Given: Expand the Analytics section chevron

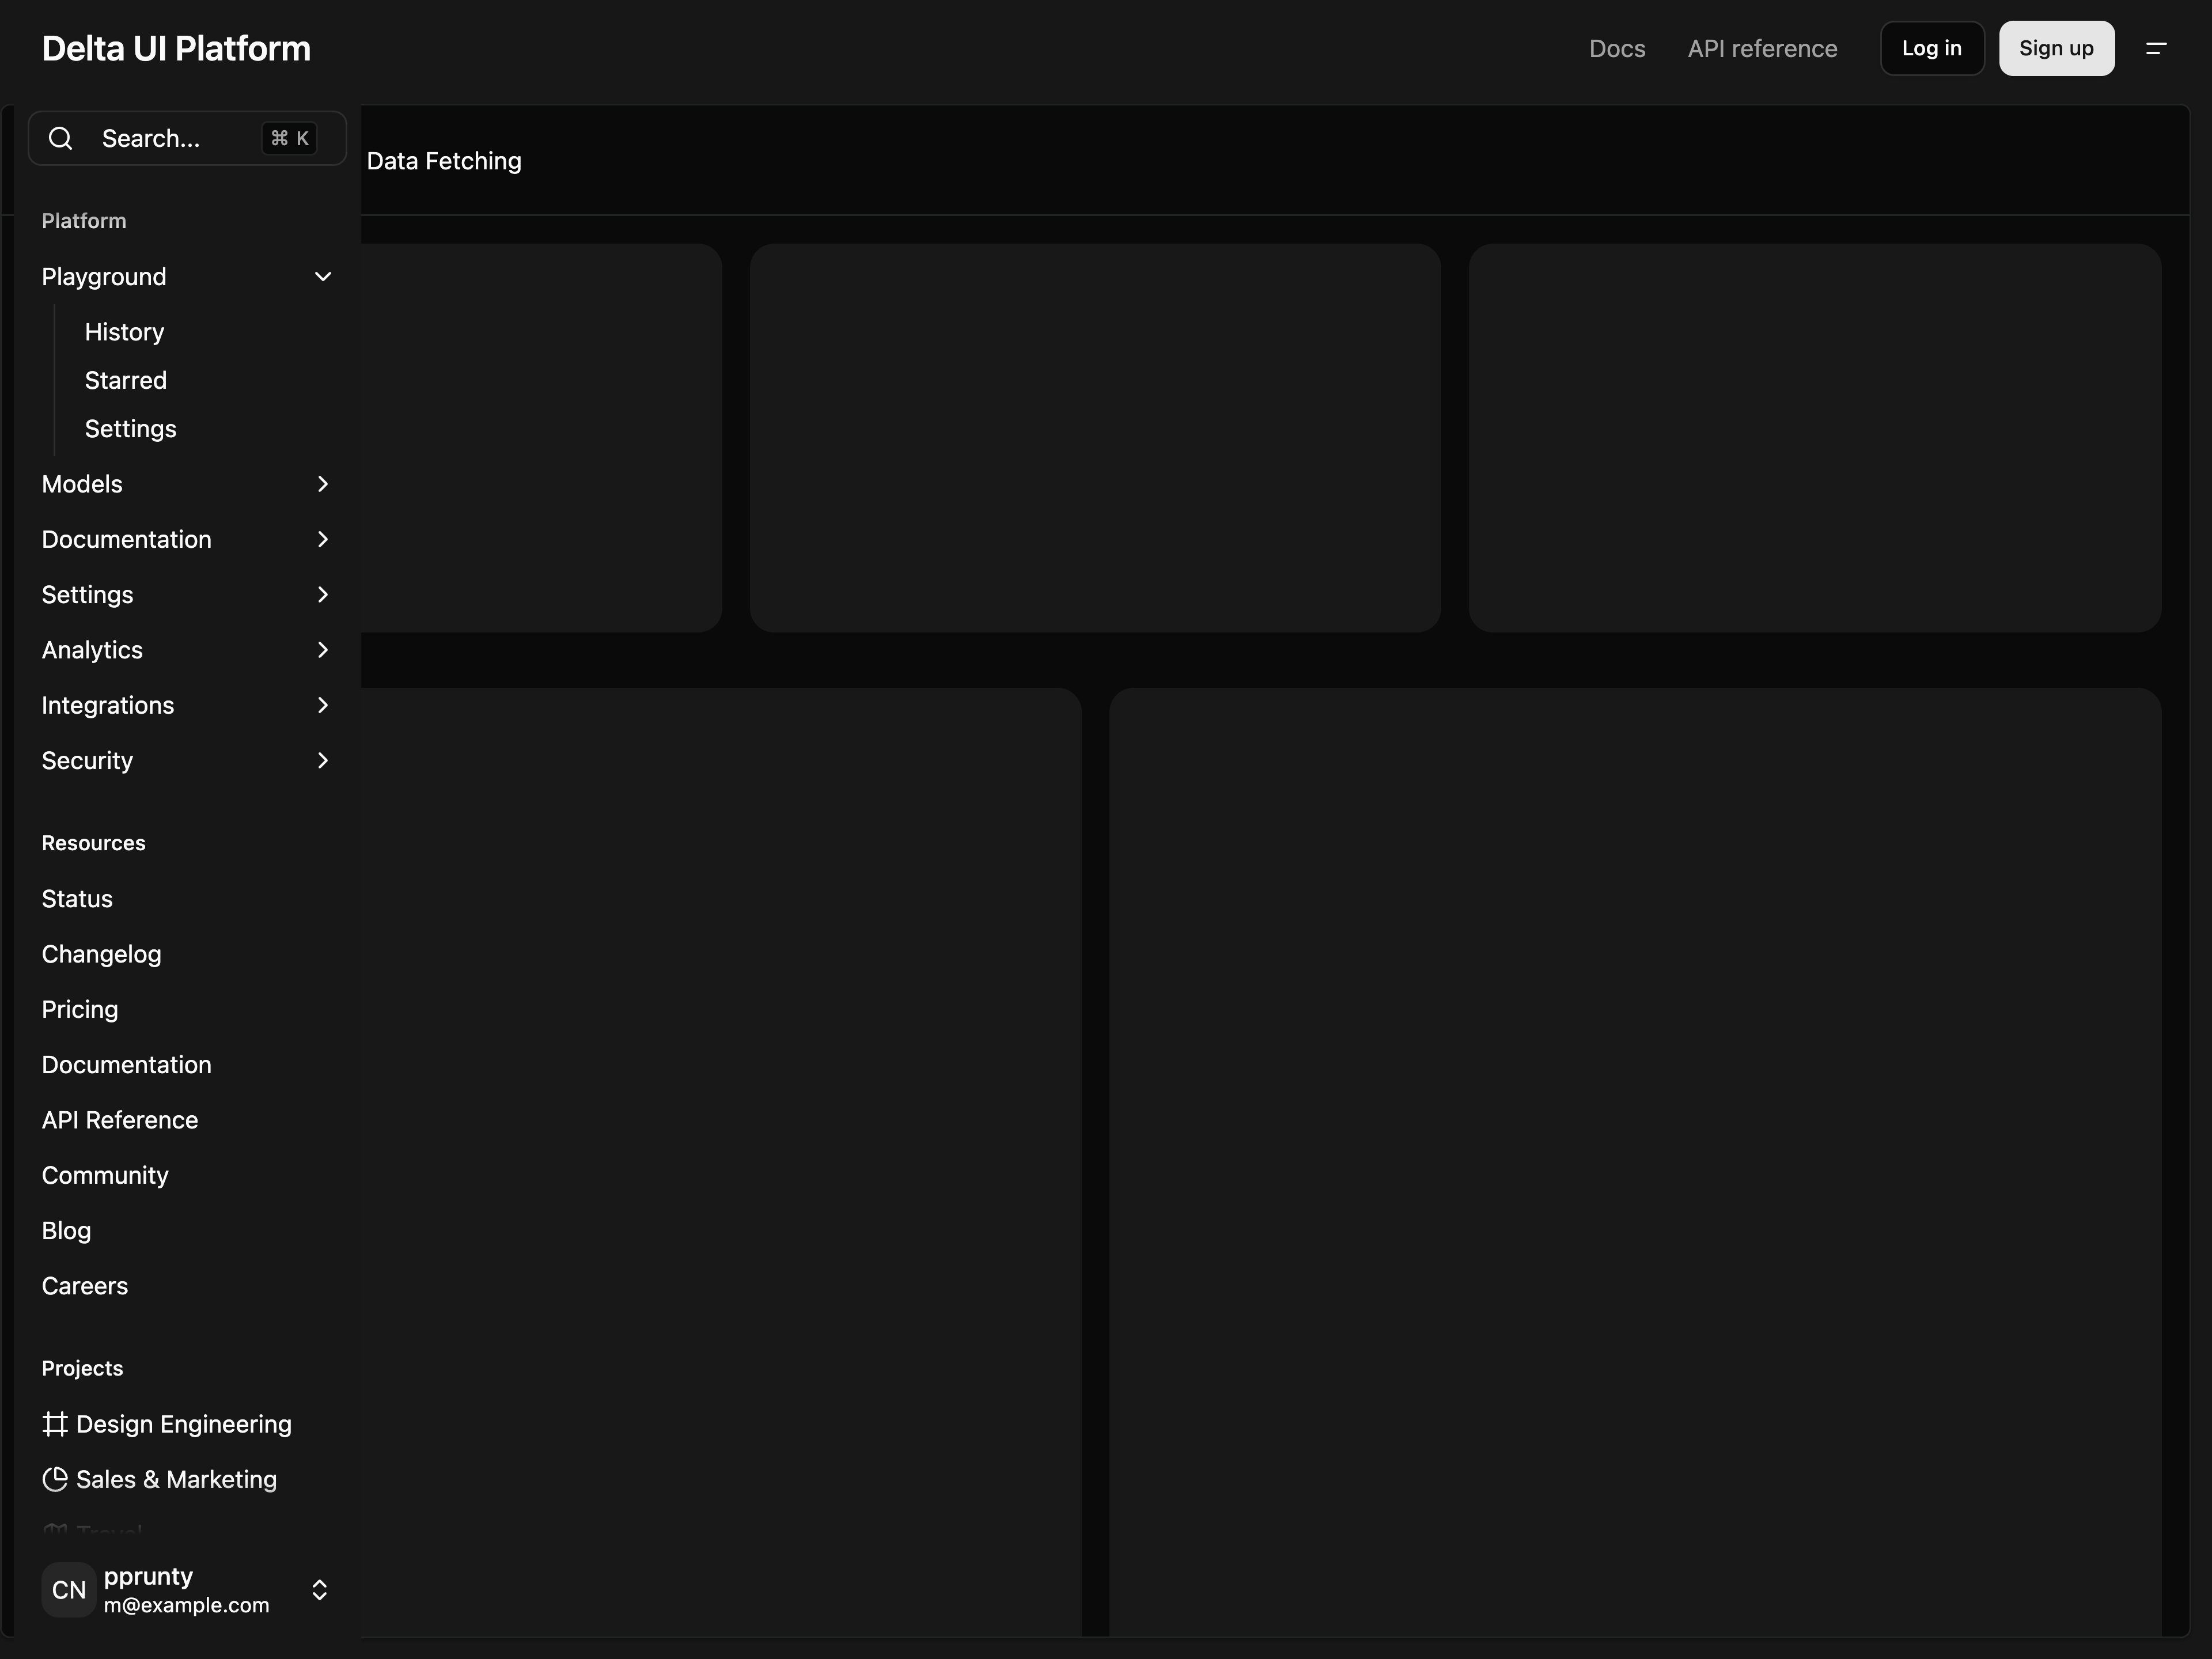Looking at the screenshot, I should (323, 650).
